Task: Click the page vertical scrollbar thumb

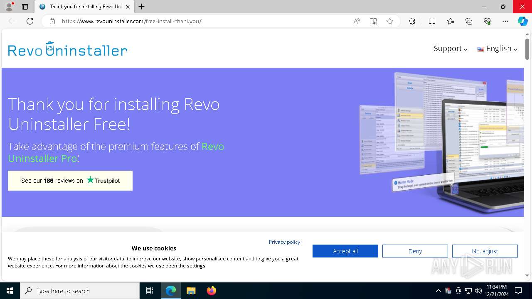Action: coord(527,49)
